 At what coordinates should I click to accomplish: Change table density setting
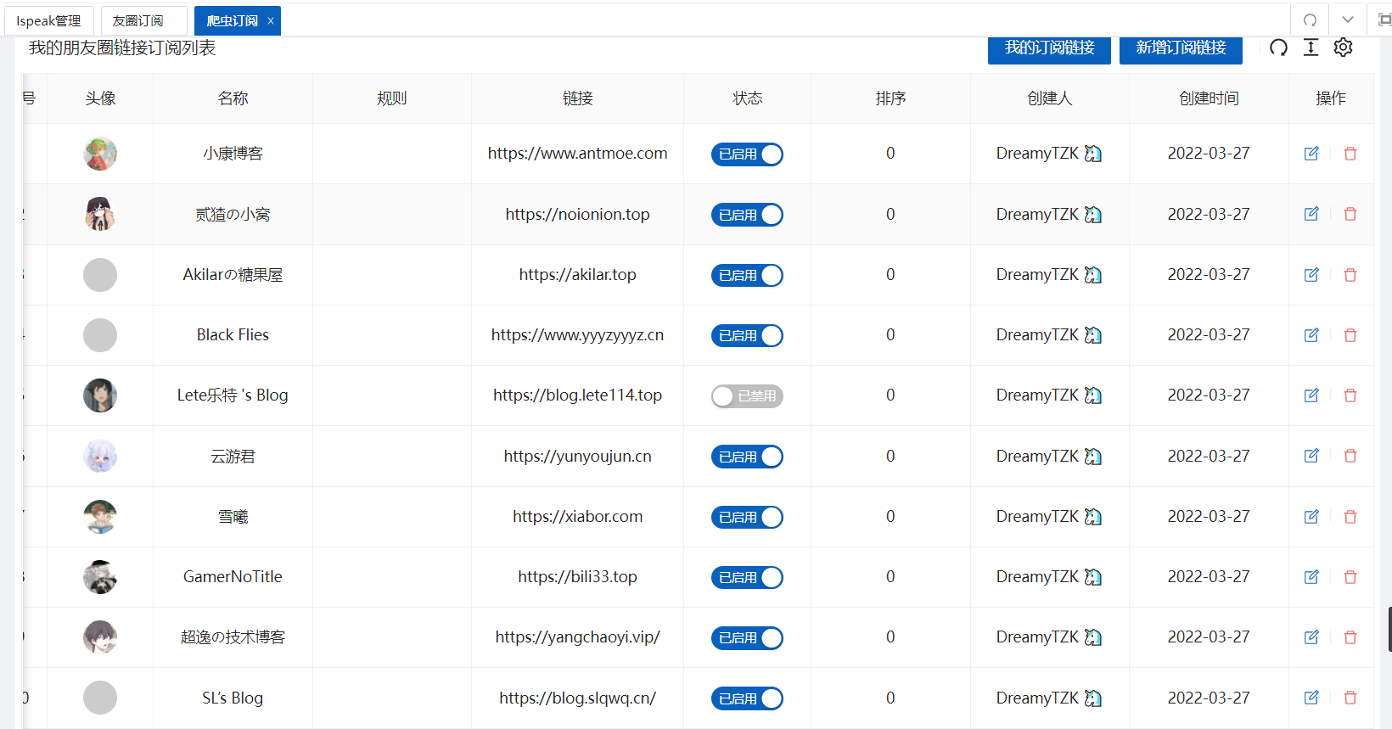coord(1311,48)
